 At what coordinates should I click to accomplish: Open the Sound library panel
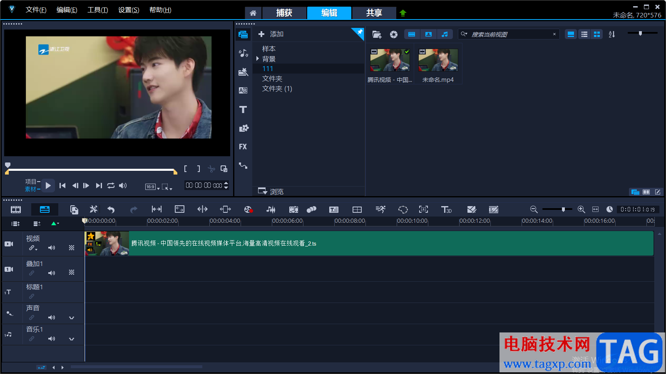[x=243, y=53]
